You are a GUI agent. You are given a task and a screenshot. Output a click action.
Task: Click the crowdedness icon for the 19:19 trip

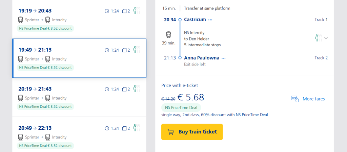point(136,10)
